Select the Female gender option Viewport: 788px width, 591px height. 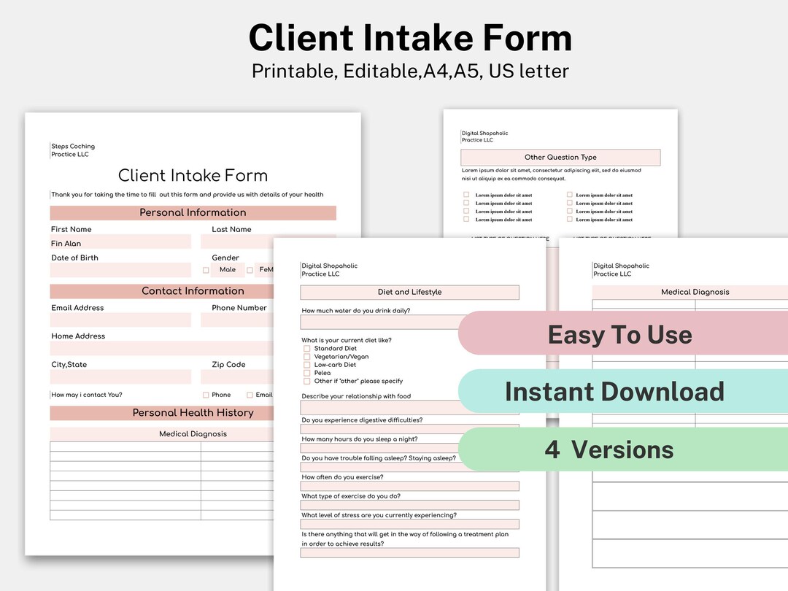click(x=249, y=269)
